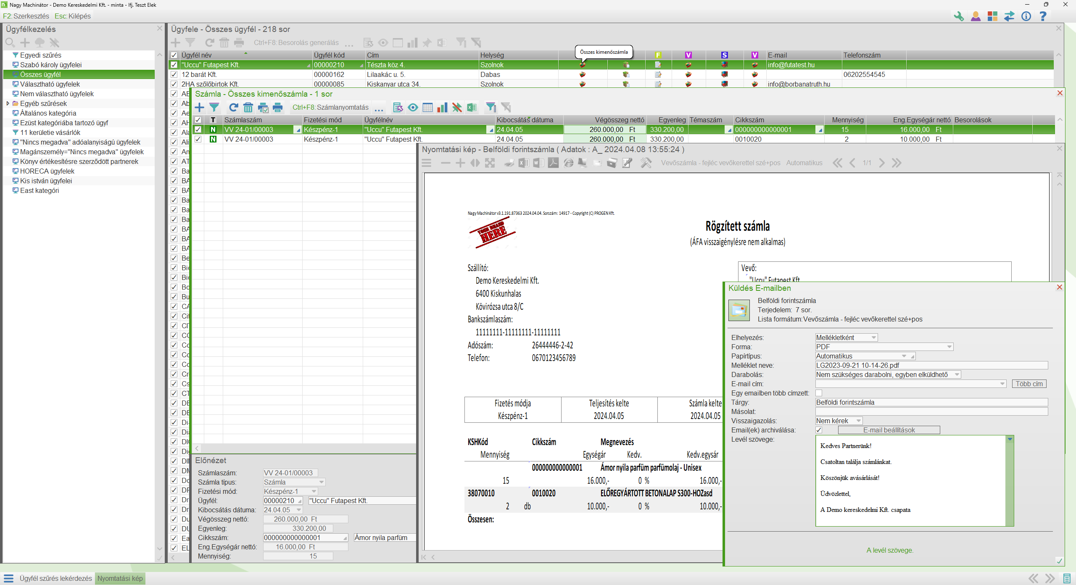Click the wrench settings icon at top right

coord(959,16)
